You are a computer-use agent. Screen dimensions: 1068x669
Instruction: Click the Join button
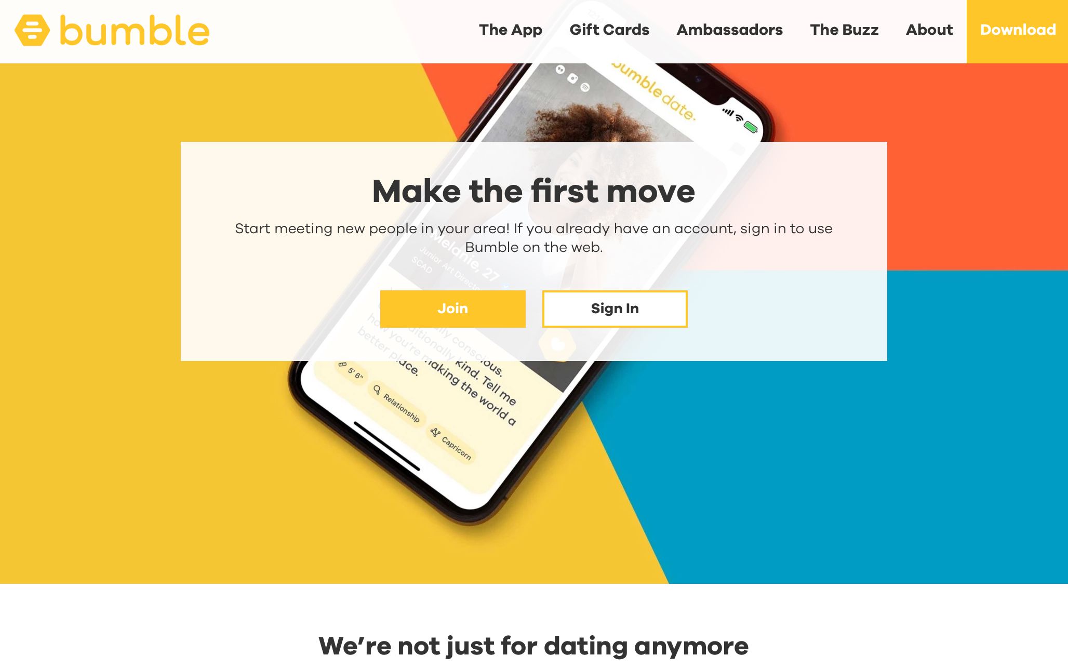tap(452, 309)
